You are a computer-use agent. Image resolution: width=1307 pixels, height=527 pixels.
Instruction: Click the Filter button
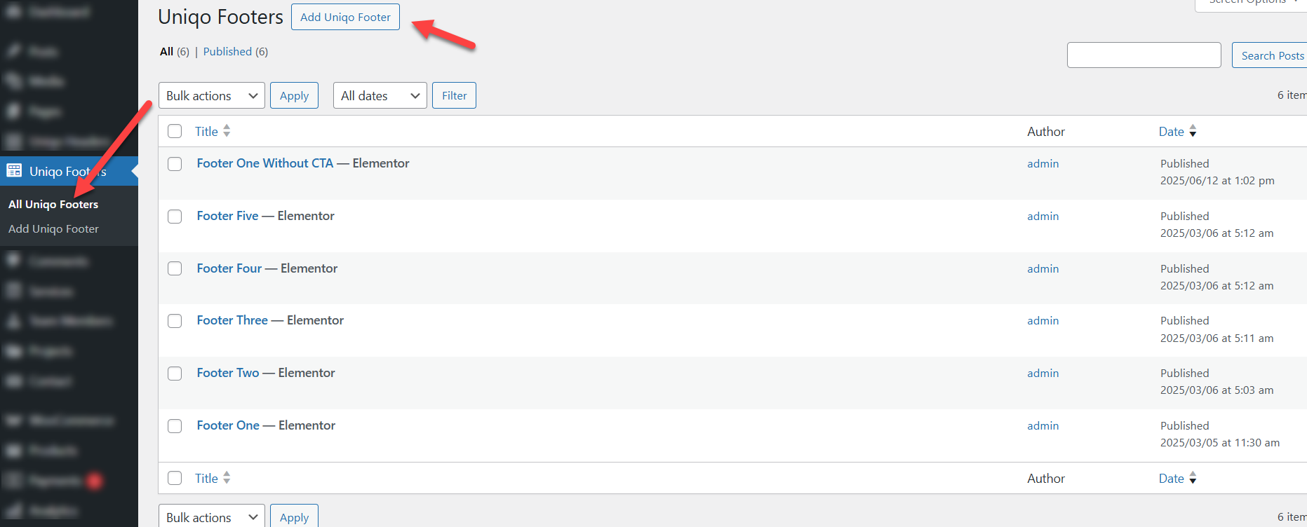(x=454, y=96)
